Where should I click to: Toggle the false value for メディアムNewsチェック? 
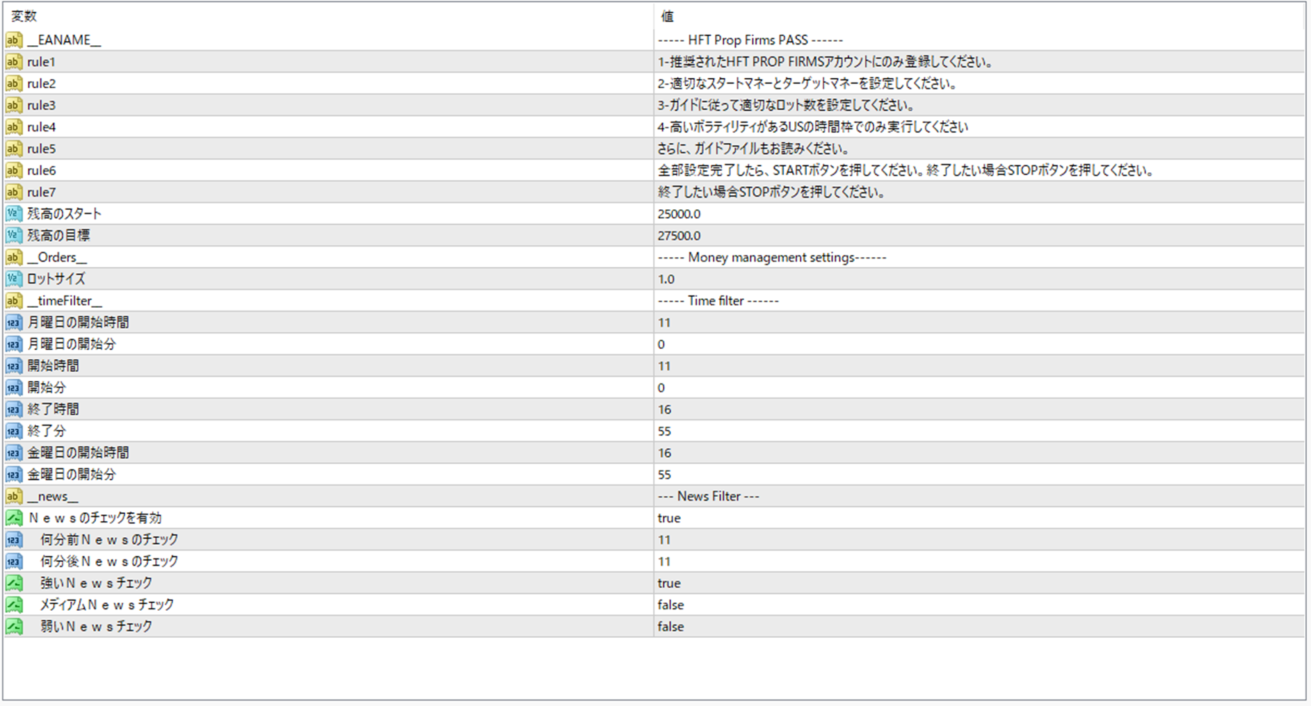[x=670, y=605]
